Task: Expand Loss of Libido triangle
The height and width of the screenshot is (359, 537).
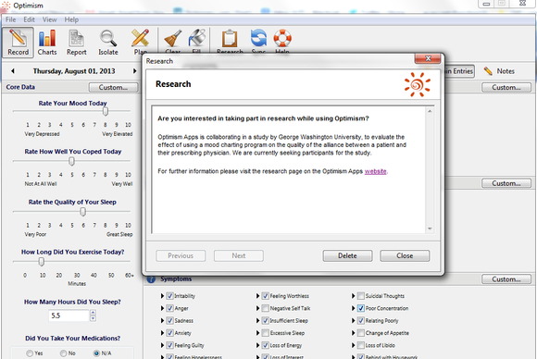Action: (353, 345)
